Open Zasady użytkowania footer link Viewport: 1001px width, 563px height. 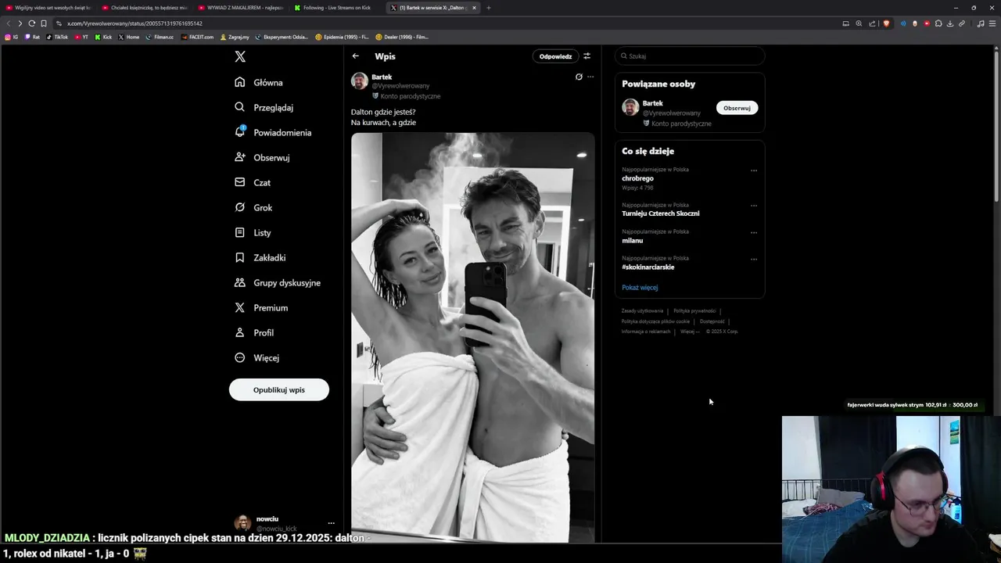[642, 311]
